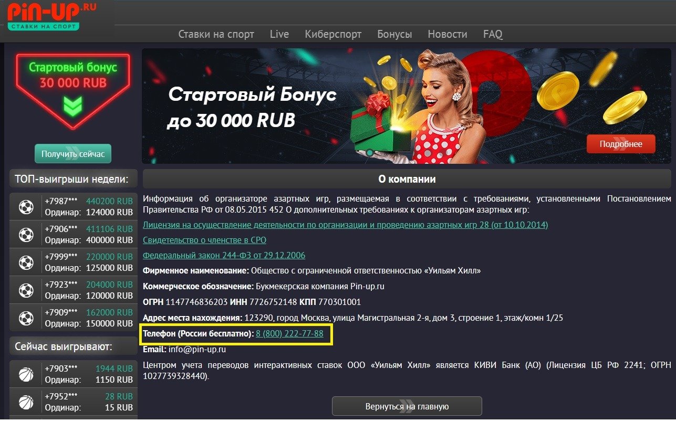
Task: Go to Киберспорт menu item
Action: tap(333, 34)
